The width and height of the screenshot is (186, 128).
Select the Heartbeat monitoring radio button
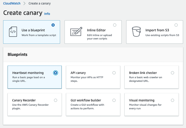pos(55,73)
